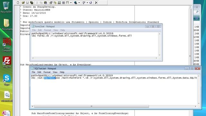Click the Open folder toolbar icon
206x116 pixels.
pos(23,3)
